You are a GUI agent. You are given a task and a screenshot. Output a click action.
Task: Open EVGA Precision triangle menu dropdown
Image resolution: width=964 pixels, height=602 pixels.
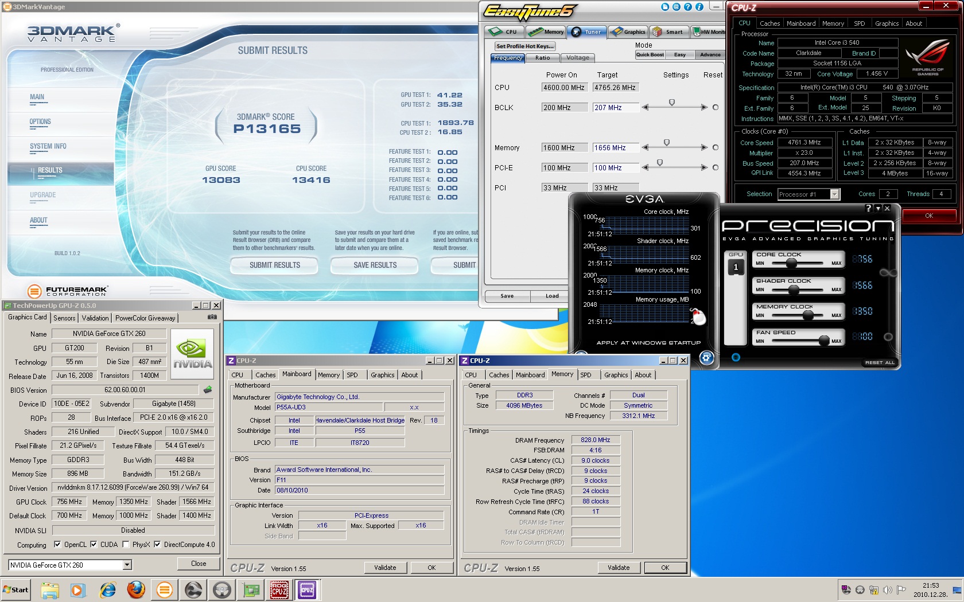click(x=878, y=208)
